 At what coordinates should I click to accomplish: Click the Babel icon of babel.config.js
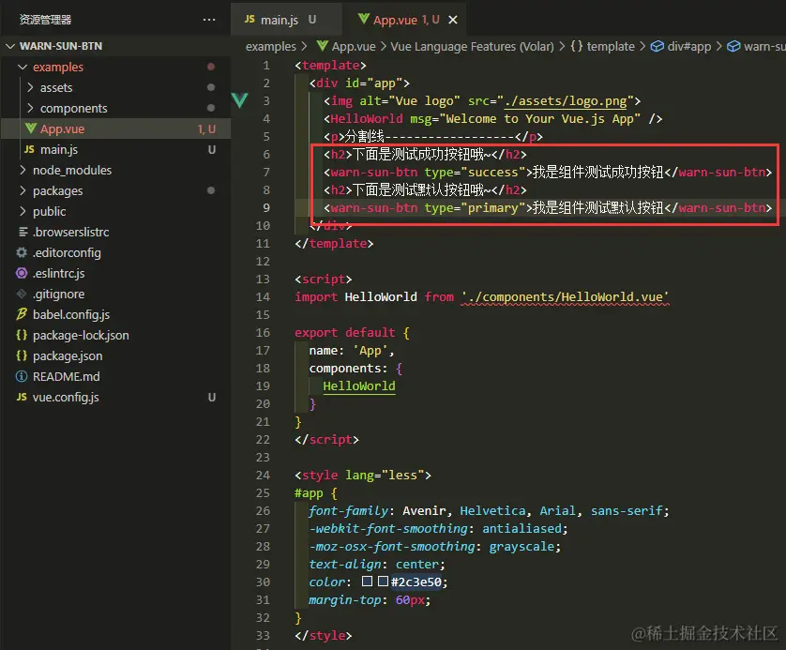pos(21,314)
